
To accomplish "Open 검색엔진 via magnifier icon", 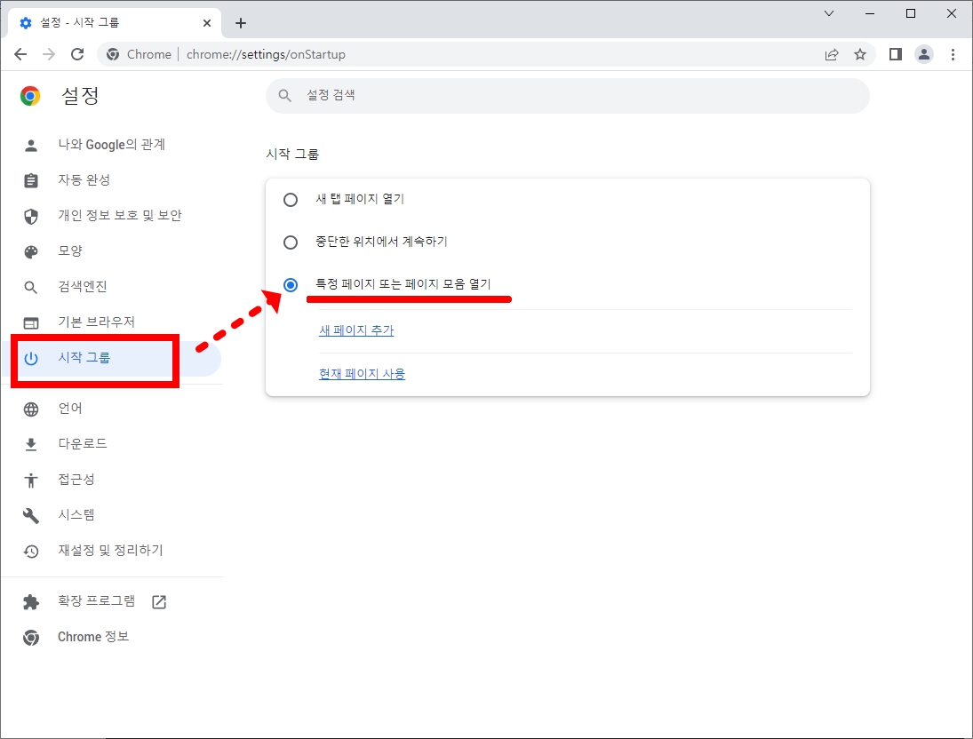I will (x=31, y=286).
